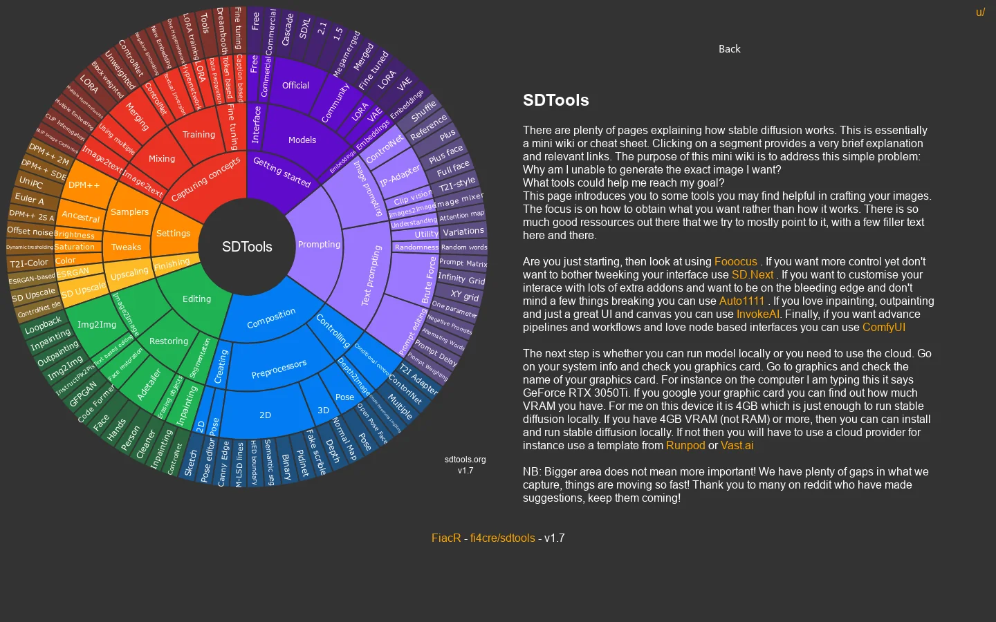
Task: Select the Mixing segment
Action: (x=162, y=159)
